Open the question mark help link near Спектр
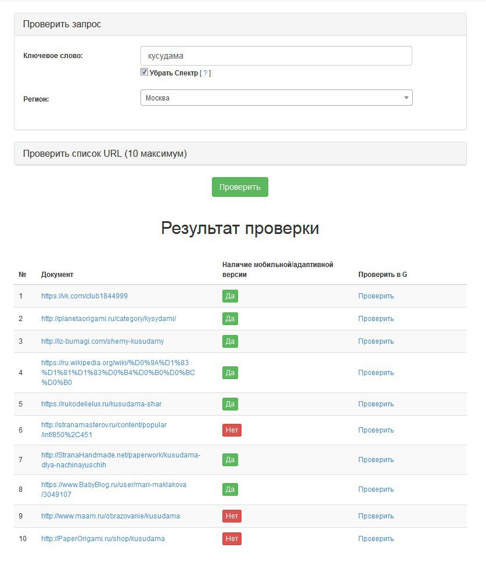 [205, 73]
